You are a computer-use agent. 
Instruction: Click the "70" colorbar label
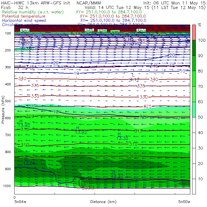[200, 86]
